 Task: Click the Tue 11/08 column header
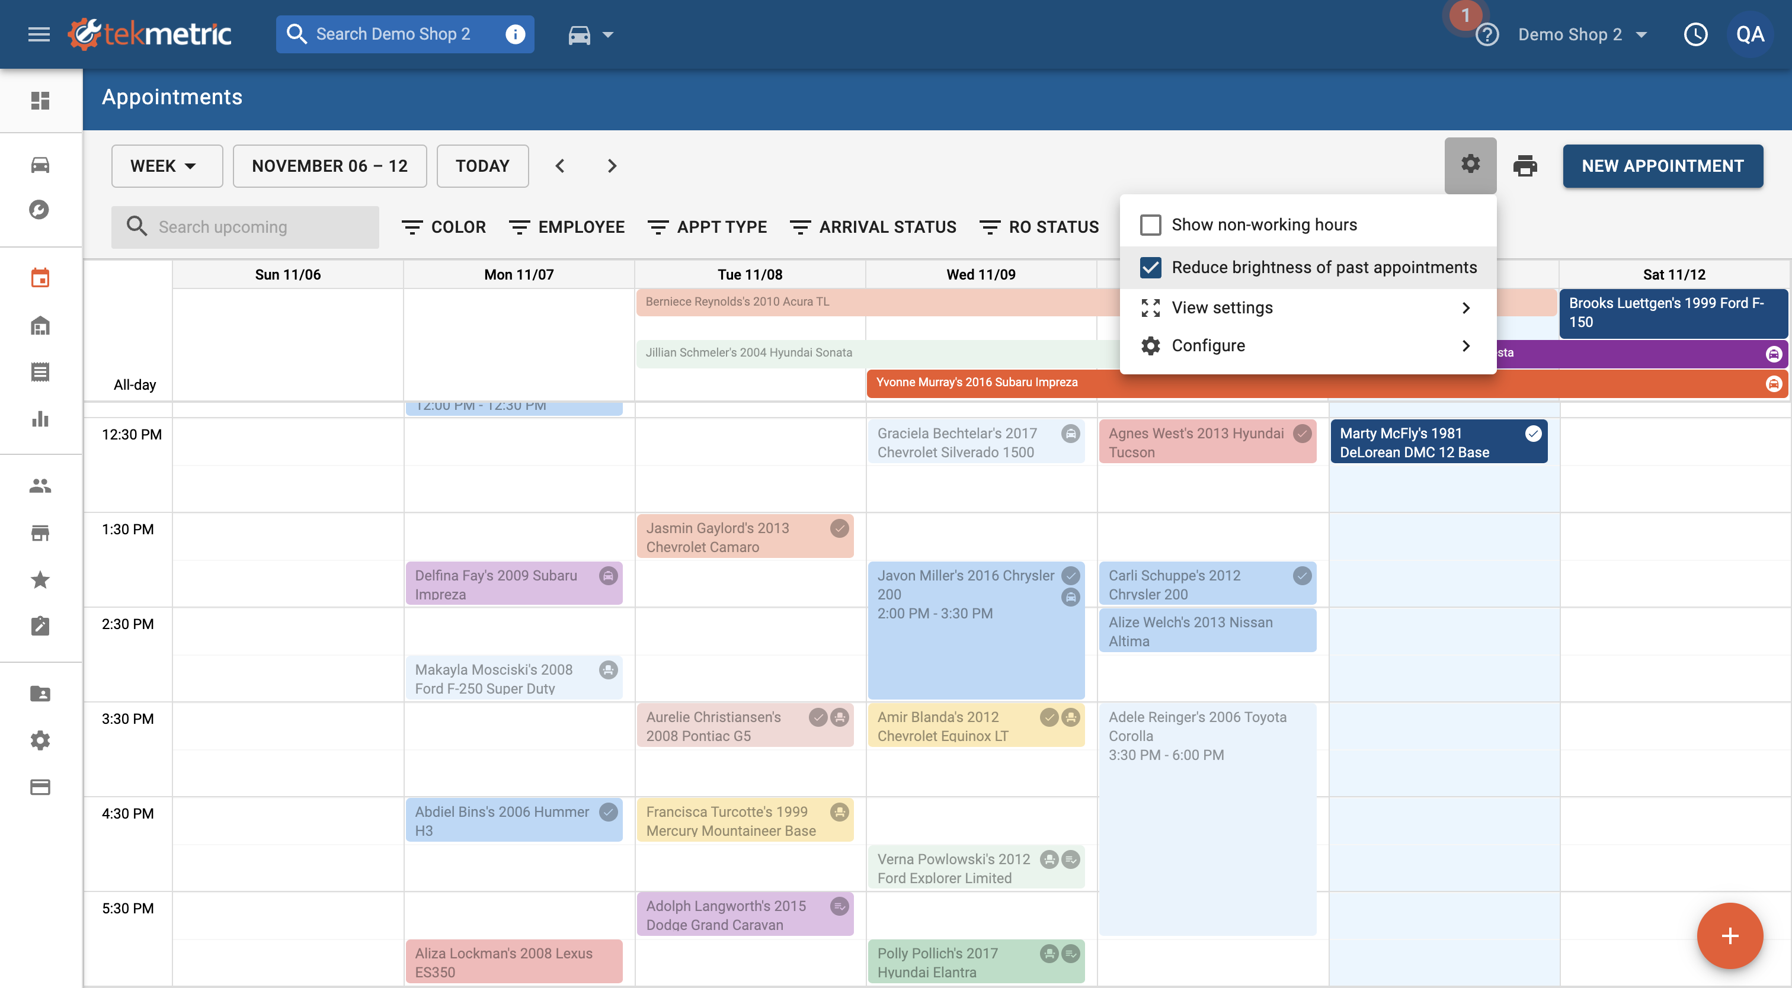(x=750, y=275)
